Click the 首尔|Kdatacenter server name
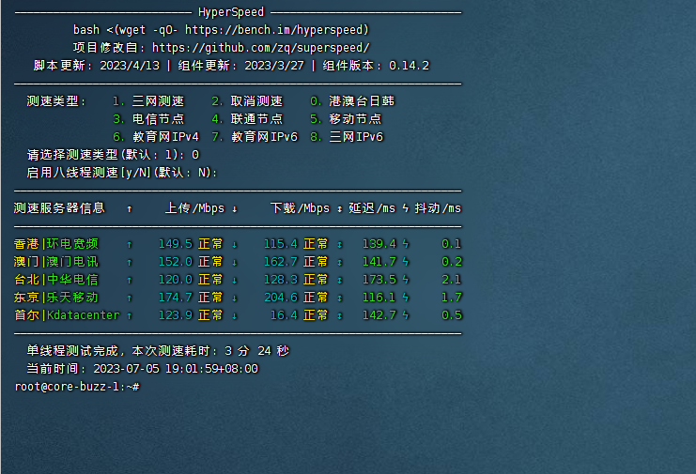This screenshot has height=474, width=696. (67, 314)
